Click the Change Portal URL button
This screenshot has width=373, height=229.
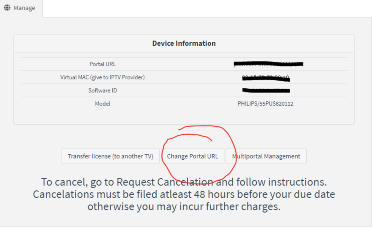point(193,156)
